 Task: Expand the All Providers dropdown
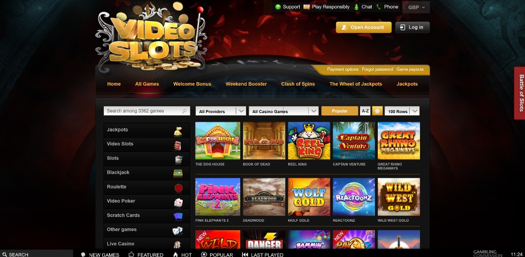pos(220,111)
